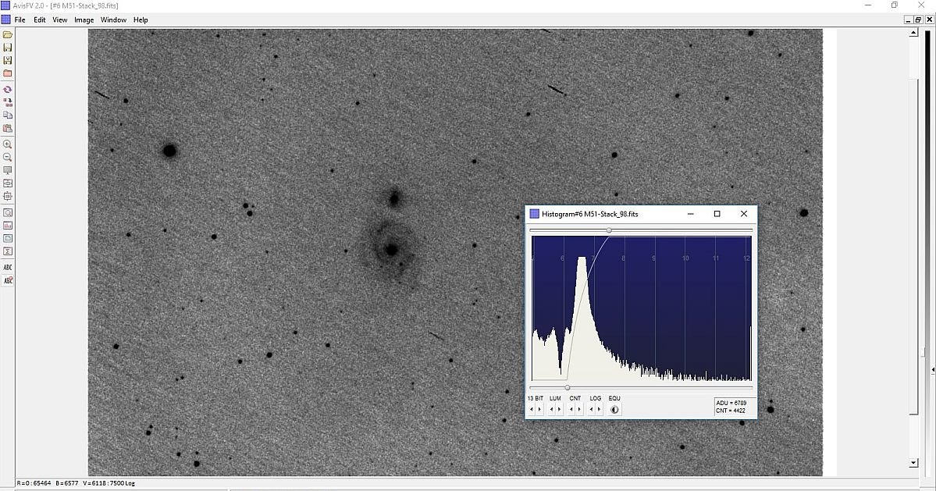Close the inner M51-Stack document window

point(929,20)
